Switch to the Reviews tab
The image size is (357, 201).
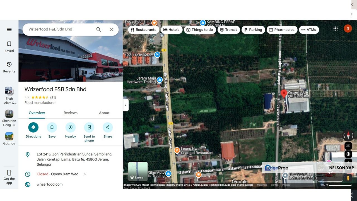coord(71,113)
